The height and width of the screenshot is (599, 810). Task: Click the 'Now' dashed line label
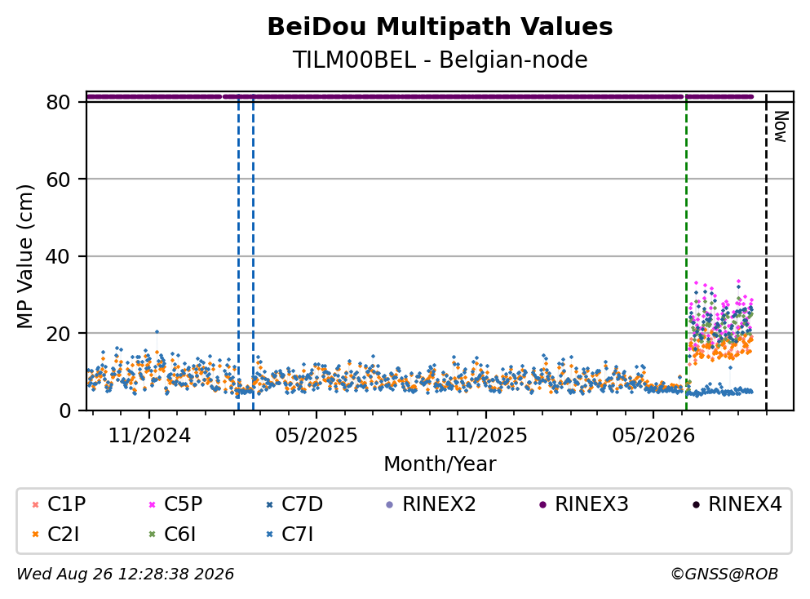[x=781, y=126]
